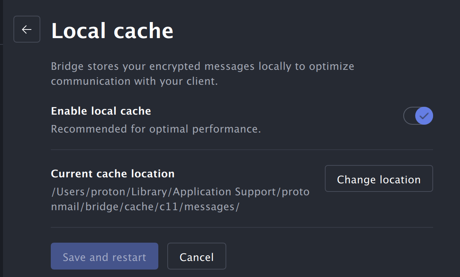Choose a new cache folder location

pyautogui.click(x=379, y=179)
